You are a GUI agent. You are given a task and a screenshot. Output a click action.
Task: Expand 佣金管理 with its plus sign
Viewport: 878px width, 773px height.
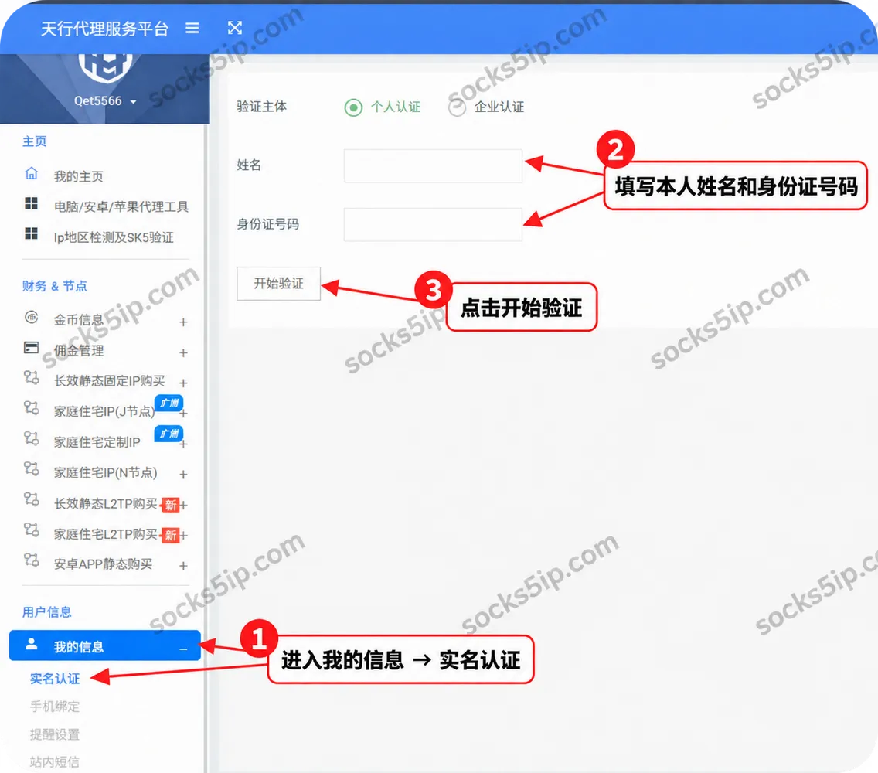tap(183, 352)
